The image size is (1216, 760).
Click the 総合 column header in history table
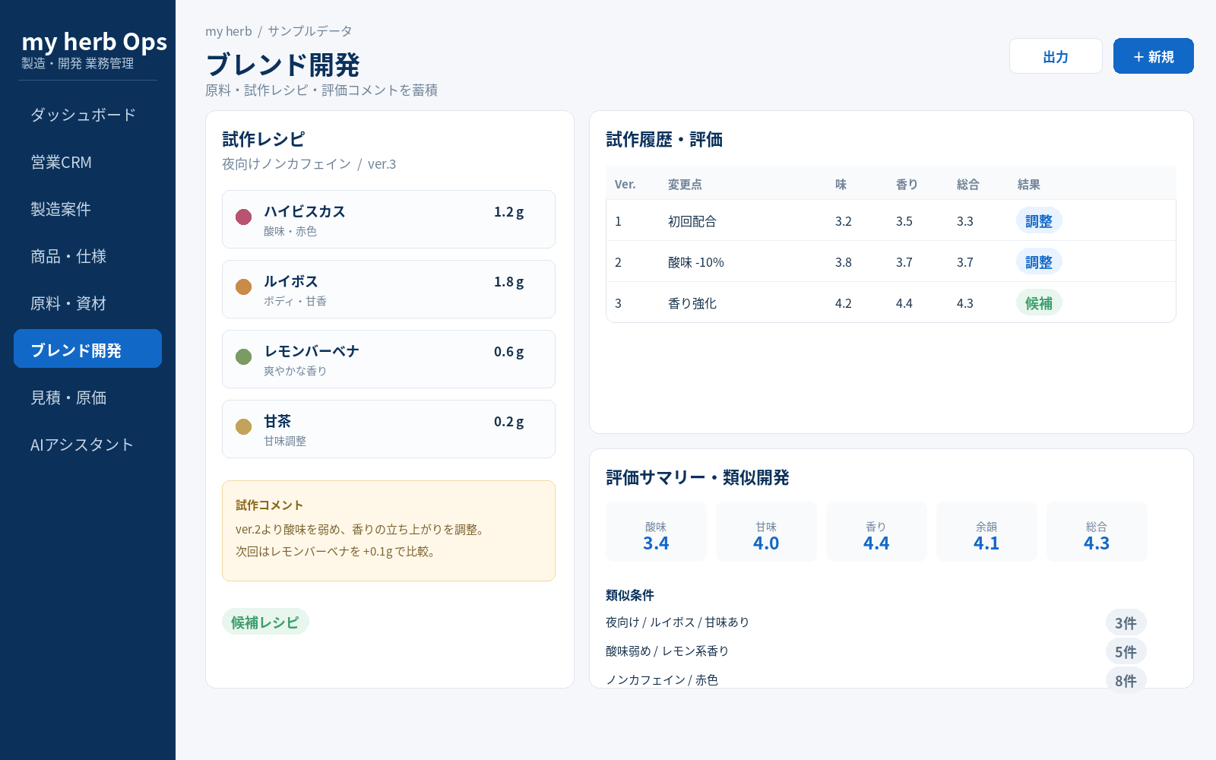[x=968, y=185]
